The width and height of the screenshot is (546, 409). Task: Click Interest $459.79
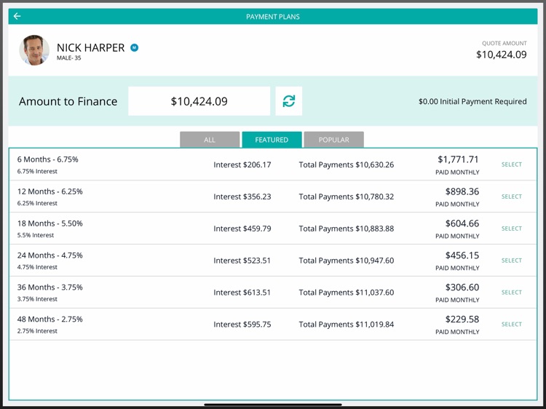[x=242, y=229]
